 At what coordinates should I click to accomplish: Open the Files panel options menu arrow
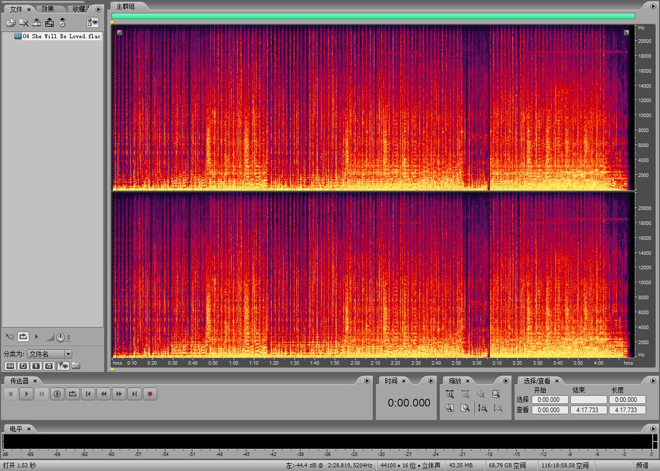point(98,9)
